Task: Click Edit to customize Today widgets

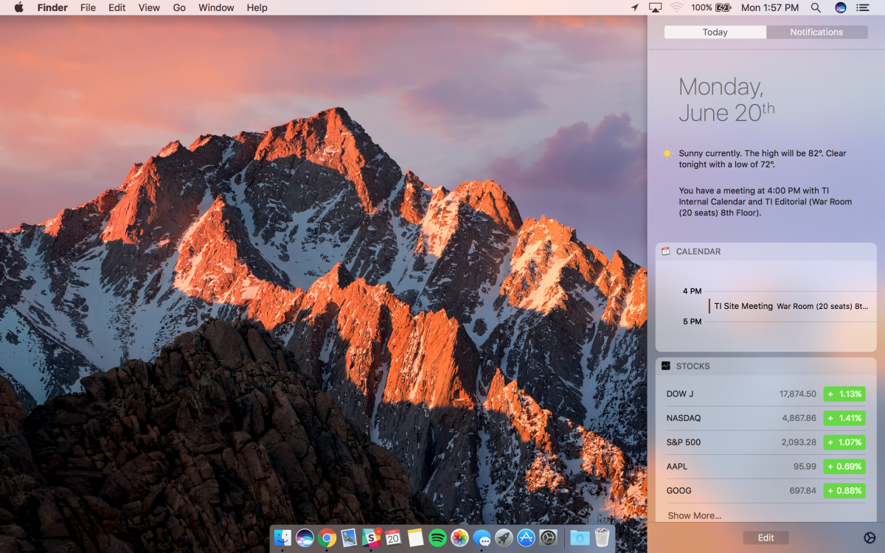Action: tap(766, 537)
